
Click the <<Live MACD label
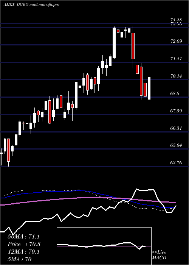pyautogui.click(x=159, y=255)
